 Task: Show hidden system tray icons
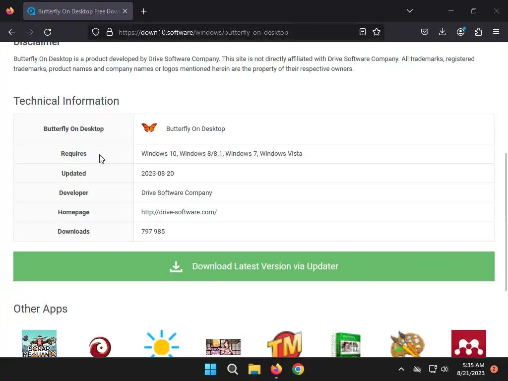pyautogui.click(x=401, y=369)
